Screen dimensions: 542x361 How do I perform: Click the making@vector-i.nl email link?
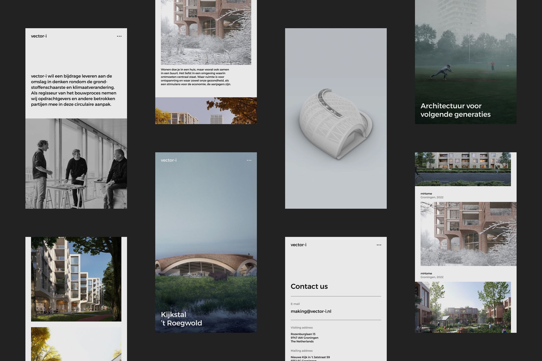(311, 311)
